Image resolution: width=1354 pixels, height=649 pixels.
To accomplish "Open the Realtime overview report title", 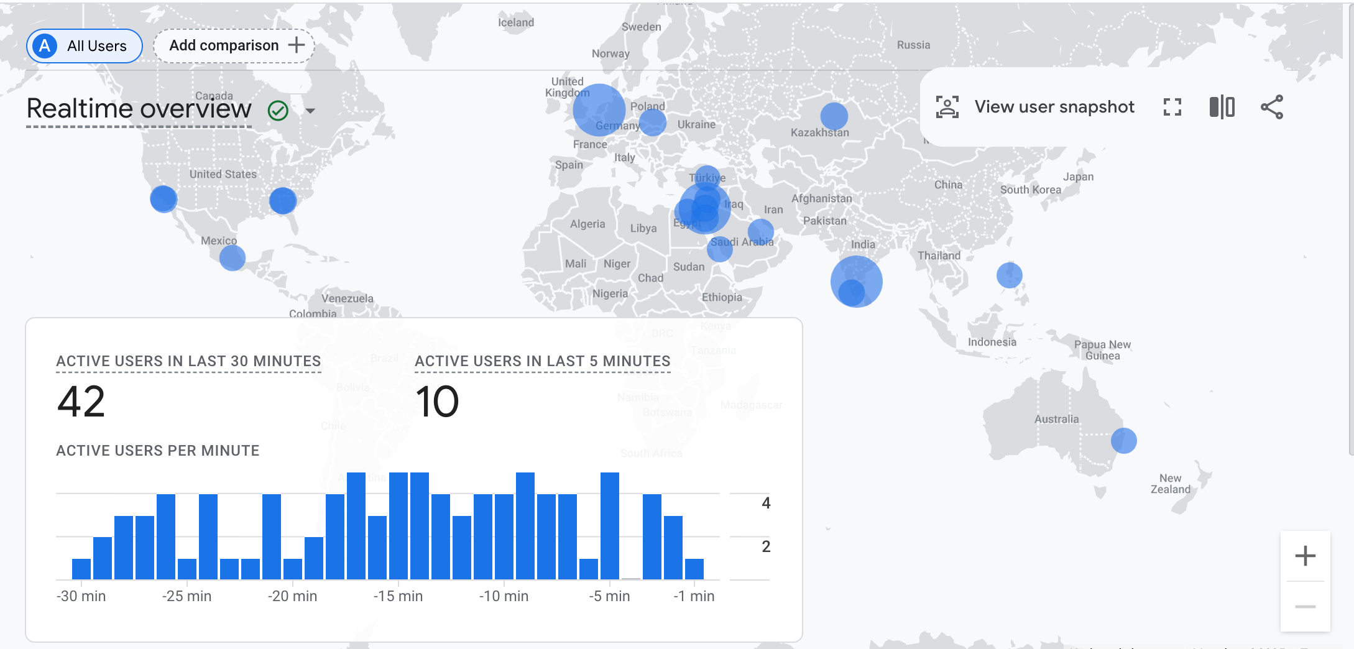I will coord(139,109).
